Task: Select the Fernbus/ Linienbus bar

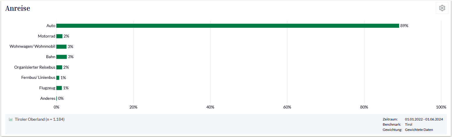Action: (58, 78)
